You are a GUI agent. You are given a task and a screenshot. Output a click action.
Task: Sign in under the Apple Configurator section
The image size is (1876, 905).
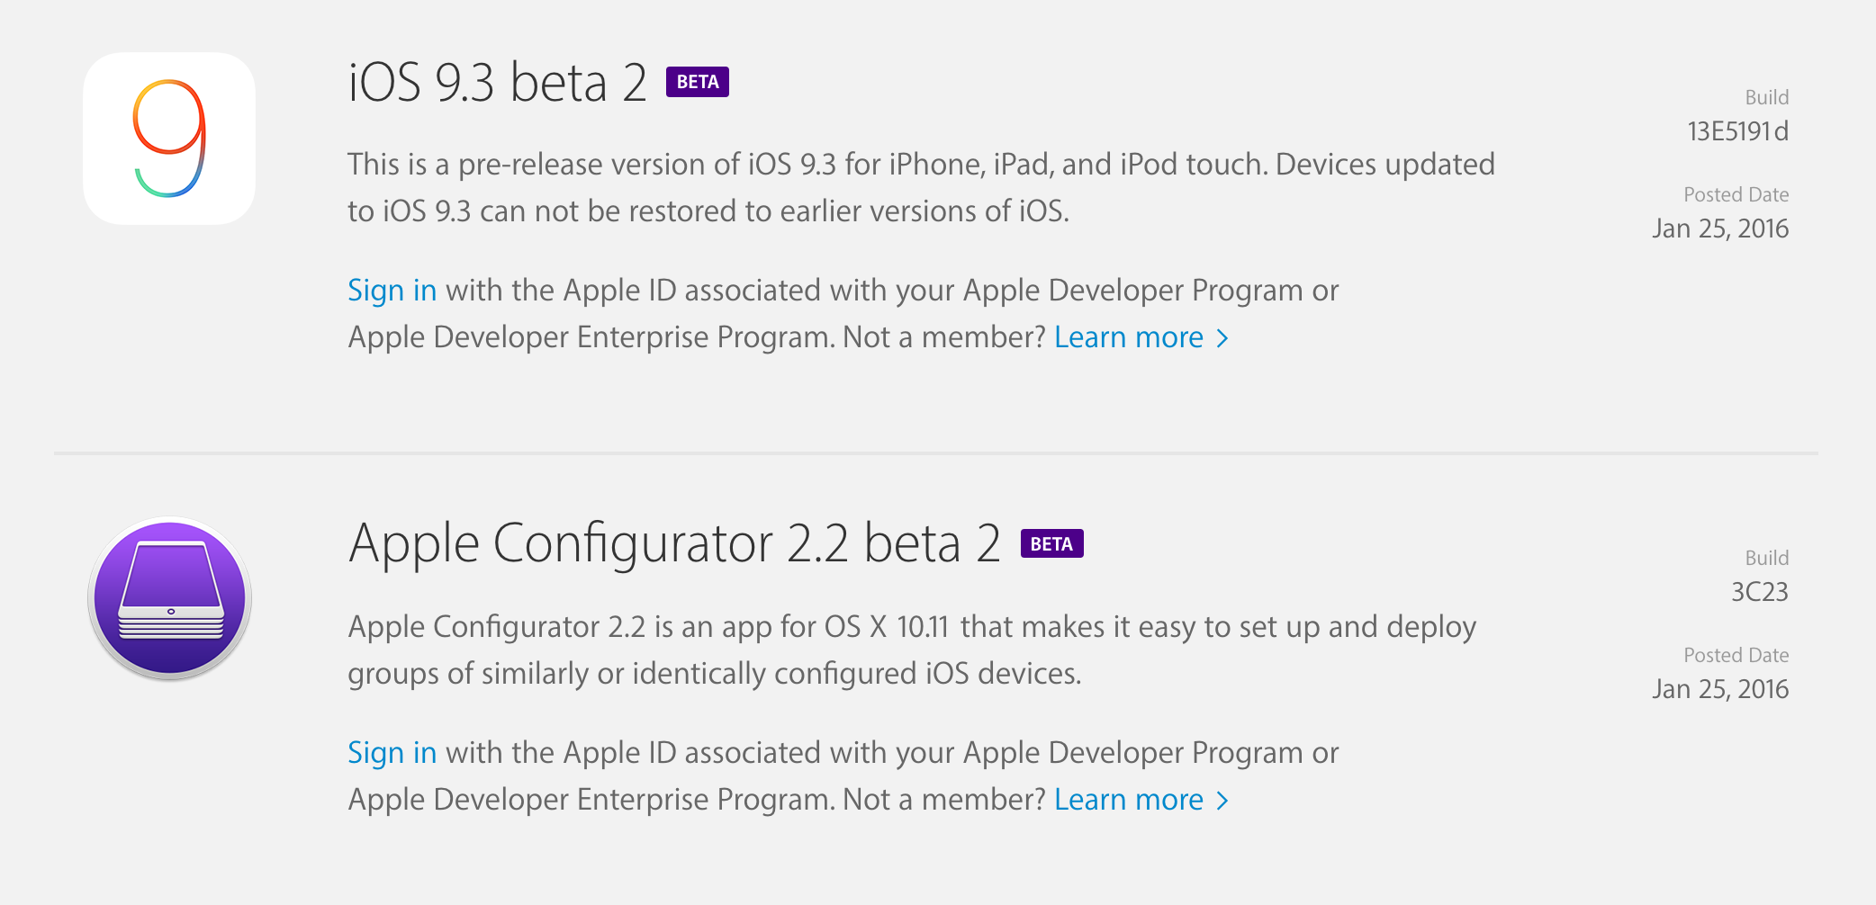[392, 753]
